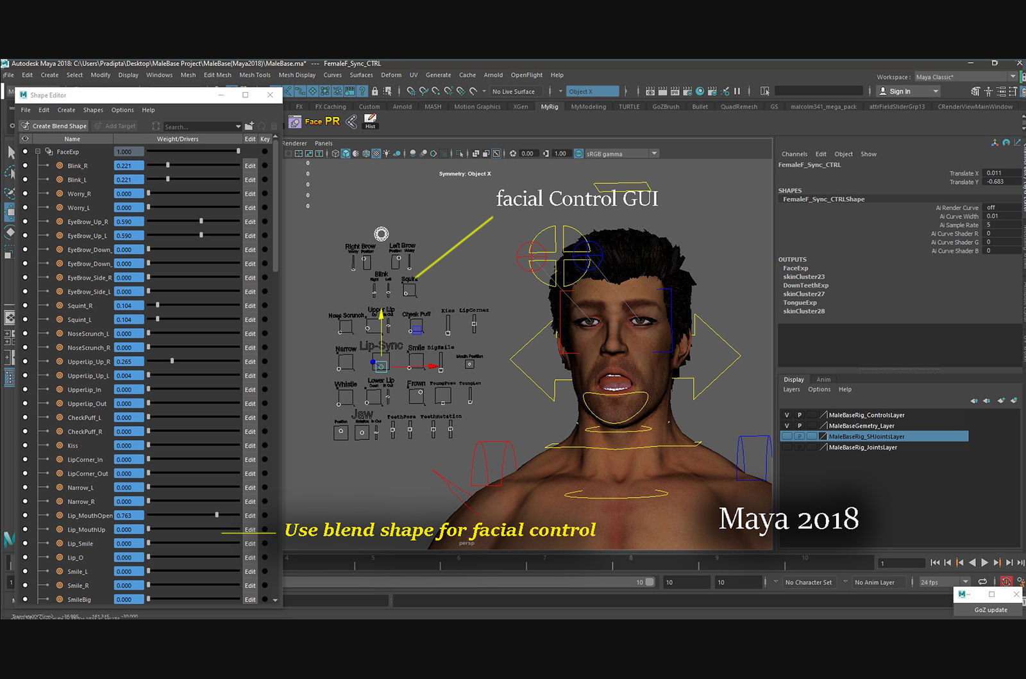The image size is (1026, 679).
Task: Open the sRGB gamma view transform dropdown
Action: tap(654, 154)
